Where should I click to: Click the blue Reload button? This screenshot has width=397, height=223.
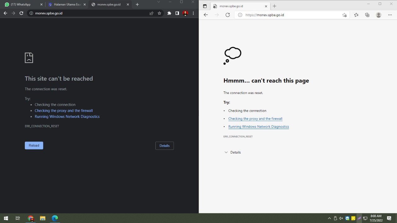(x=34, y=145)
